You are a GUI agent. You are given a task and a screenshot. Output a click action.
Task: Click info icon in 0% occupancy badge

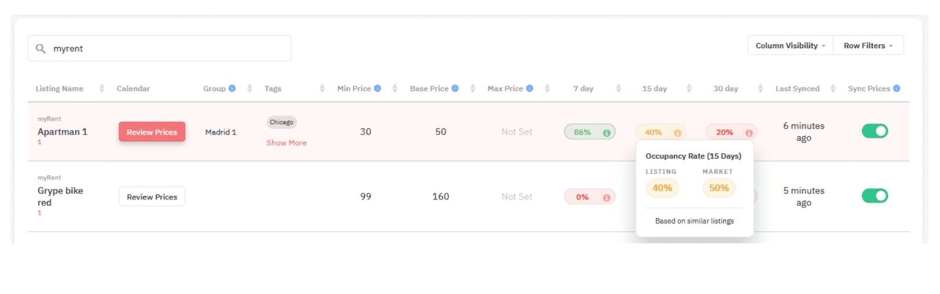[x=606, y=198]
